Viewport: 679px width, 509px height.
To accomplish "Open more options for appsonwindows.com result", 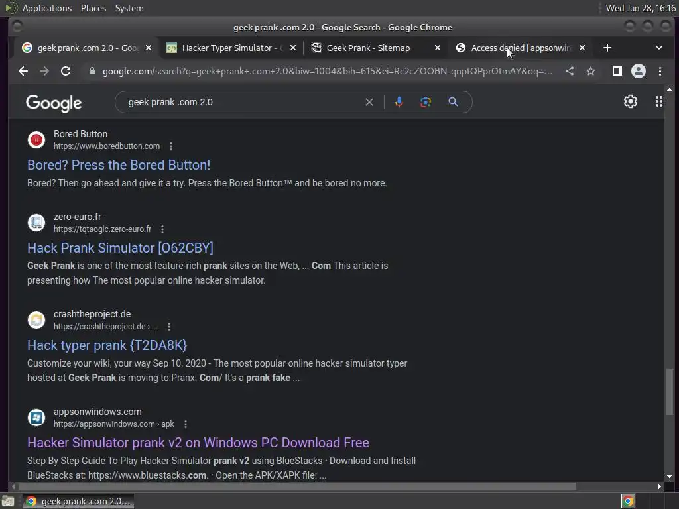I will click(x=186, y=424).
